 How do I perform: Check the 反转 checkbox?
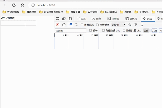[90, 30]
